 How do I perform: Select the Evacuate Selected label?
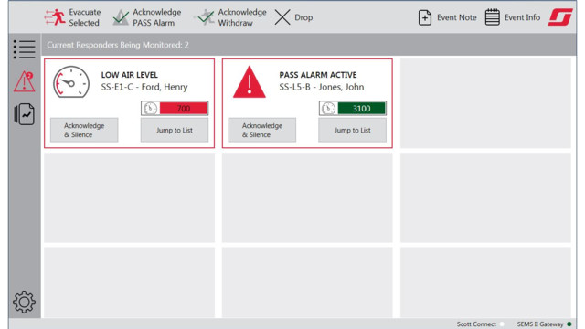(85, 17)
